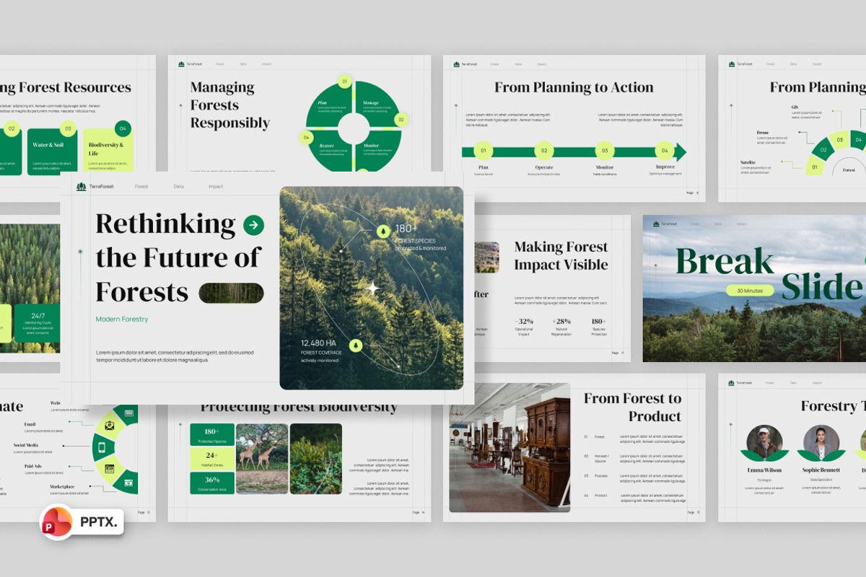Click the Emma Wilson name text
Viewport: 866px width, 577px height.
tap(765, 470)
